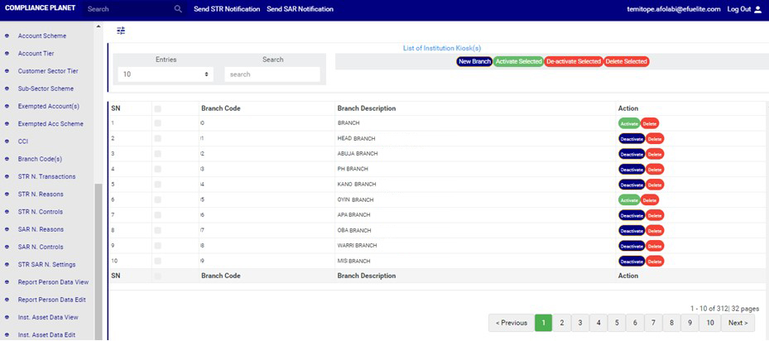Tick the checkbox for KANO BRANCH row

click(x=158, y=185)
